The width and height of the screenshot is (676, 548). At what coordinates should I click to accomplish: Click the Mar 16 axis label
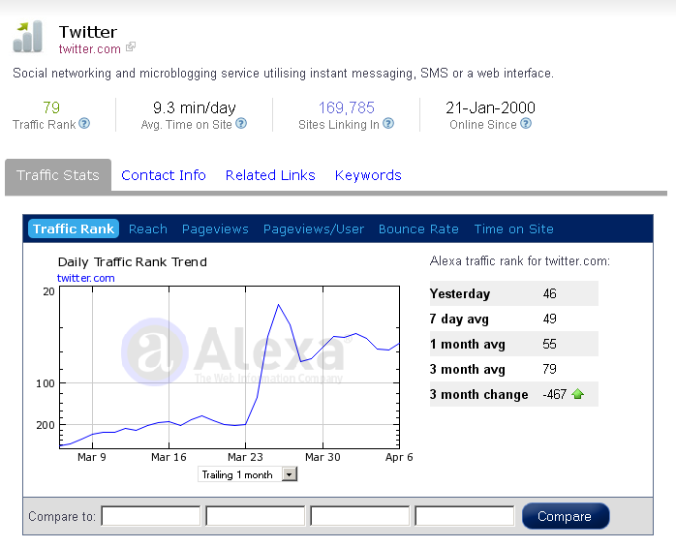(x=169, y=457)
